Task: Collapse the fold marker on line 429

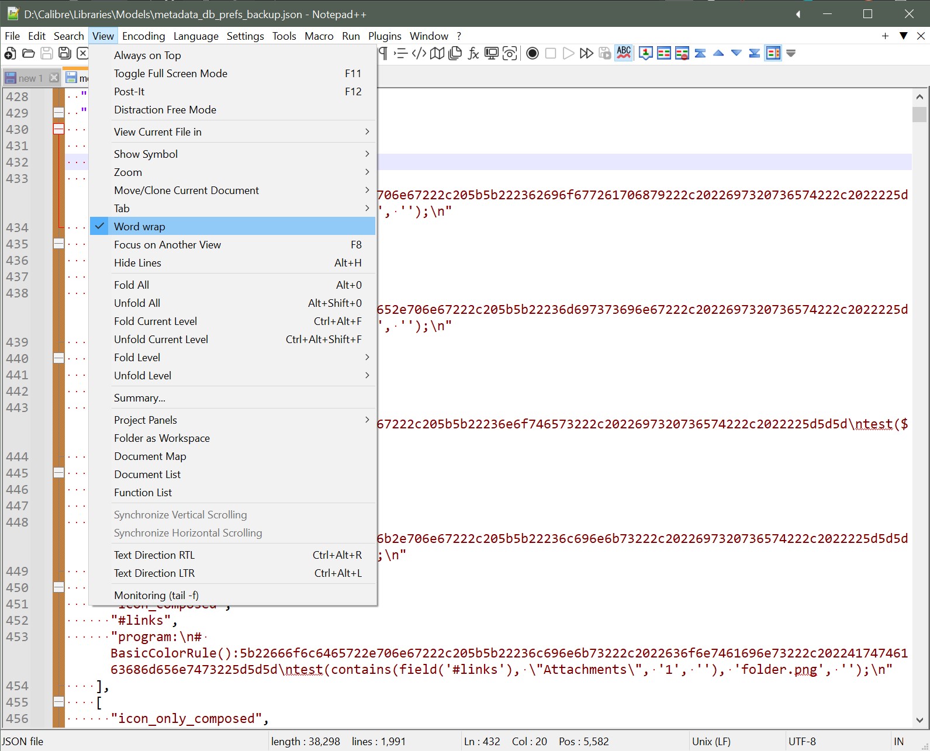Action: [58, 113]
